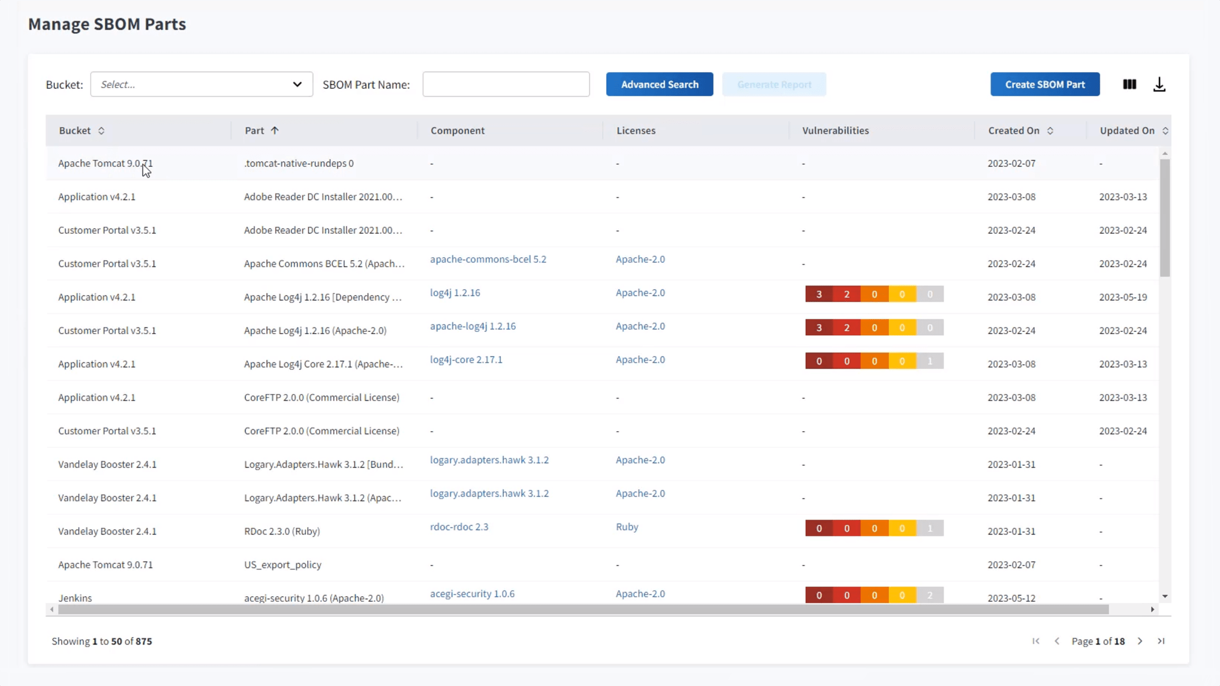The height and width of the screenshot is (686, 1220).
Task: Toggle Part column sort arrow
Action: [274, 130]
